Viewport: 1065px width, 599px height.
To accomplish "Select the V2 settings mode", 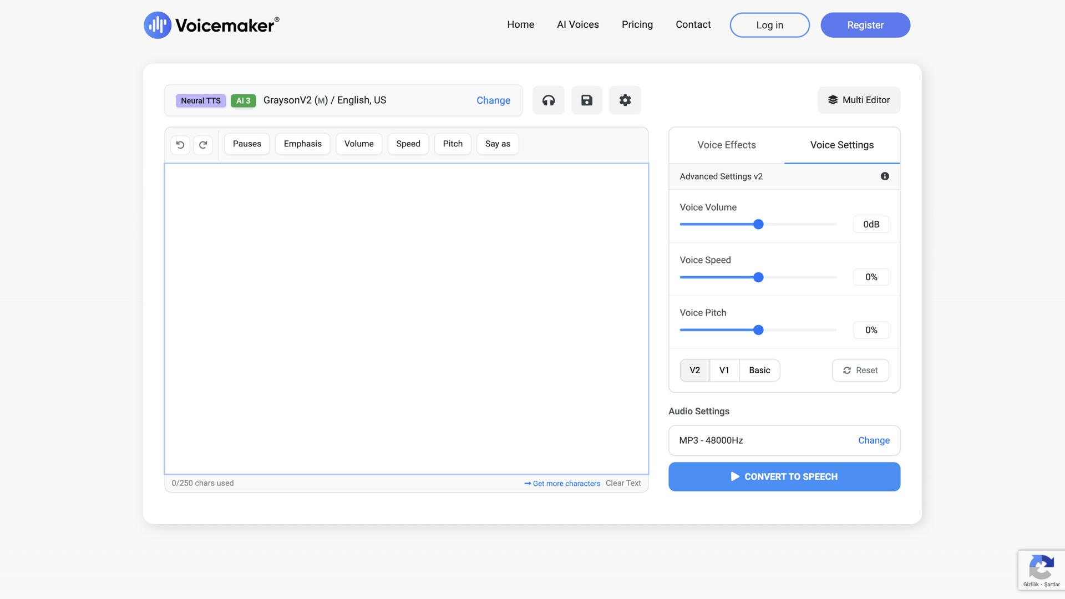I will click(x=694, y=370).
